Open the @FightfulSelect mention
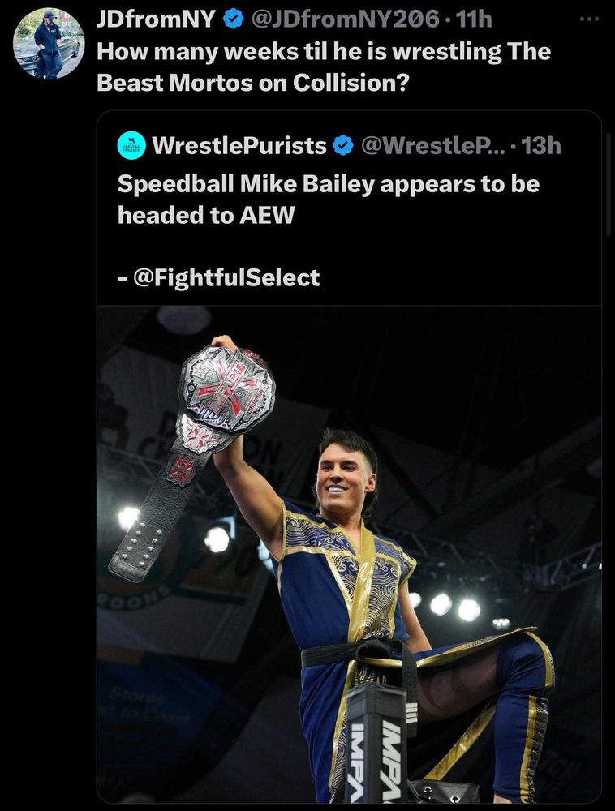615x811 pixels. click(x=226, y=277)
